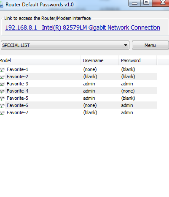Image resolution: width=169 pixels, height=197 pixels.
Task: Select the Favorite-6 entry name
Action: pos(17,105)
